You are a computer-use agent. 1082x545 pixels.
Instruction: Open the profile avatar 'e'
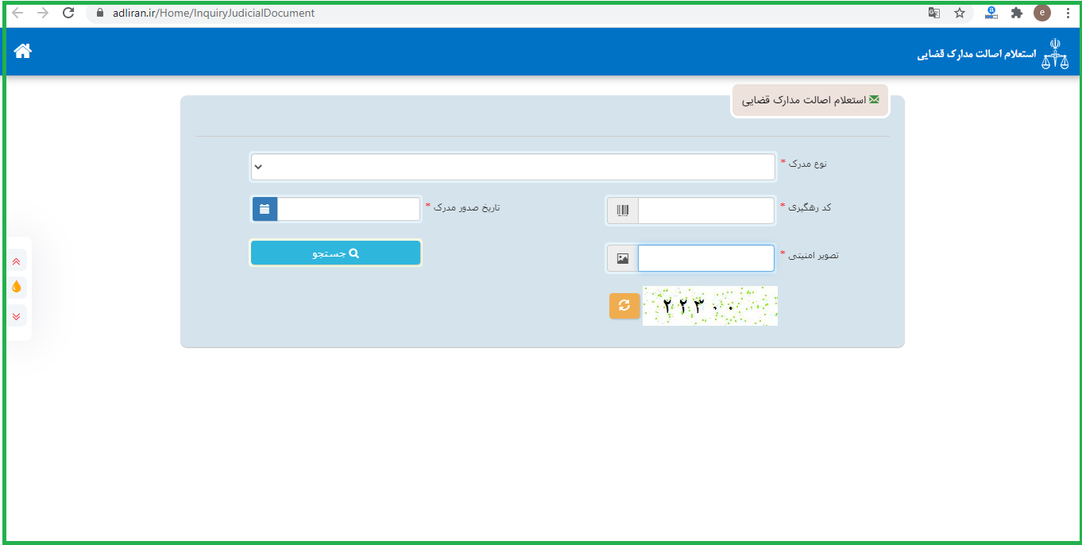pos(1041,13)
